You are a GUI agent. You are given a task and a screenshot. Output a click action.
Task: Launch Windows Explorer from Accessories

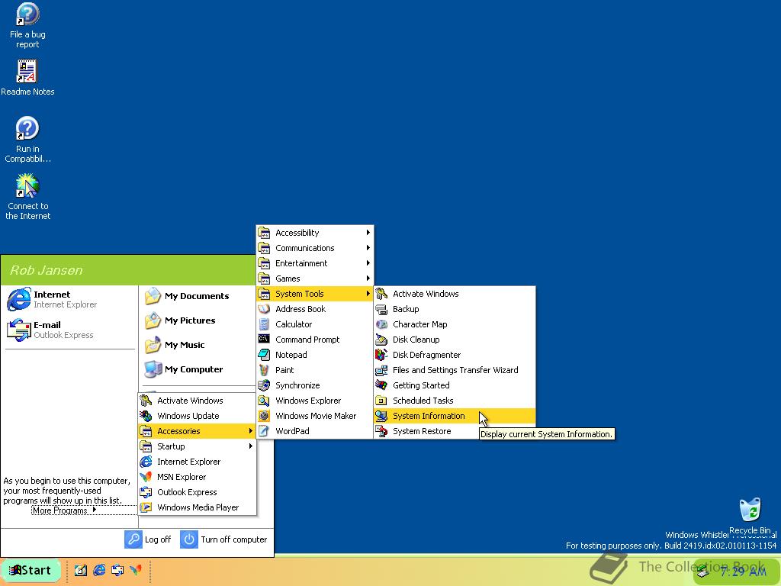[x=315, y=401]
